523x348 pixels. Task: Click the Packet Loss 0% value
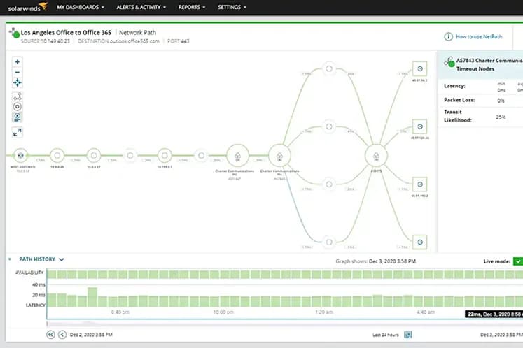[x=501, y=101]
